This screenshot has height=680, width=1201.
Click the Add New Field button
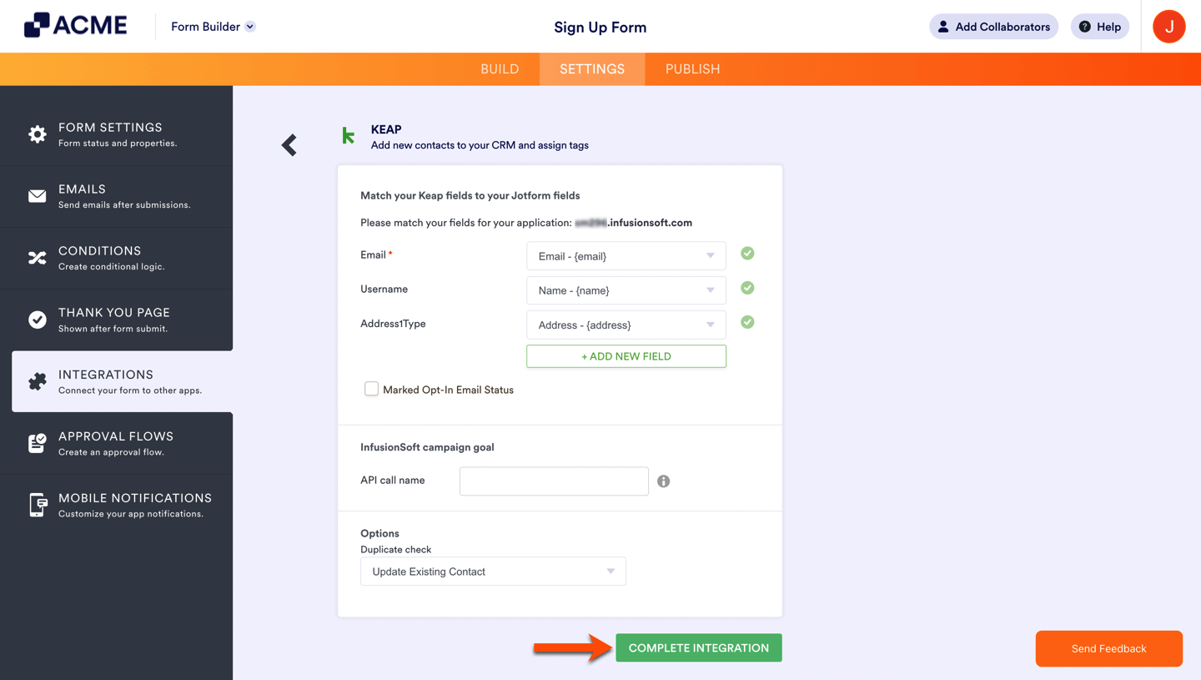pos(626,356)
